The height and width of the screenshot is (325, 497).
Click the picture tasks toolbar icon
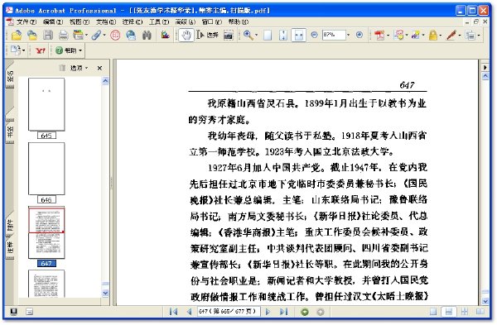click(165, 35)
